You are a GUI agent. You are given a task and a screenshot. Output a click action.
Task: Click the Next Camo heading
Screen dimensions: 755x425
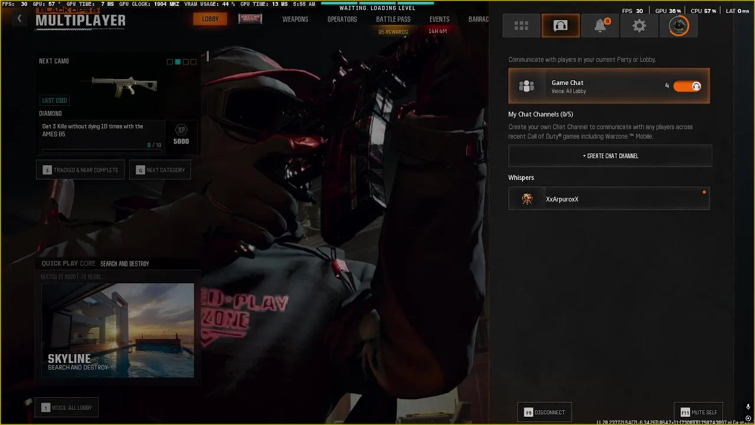coord(54,61)
